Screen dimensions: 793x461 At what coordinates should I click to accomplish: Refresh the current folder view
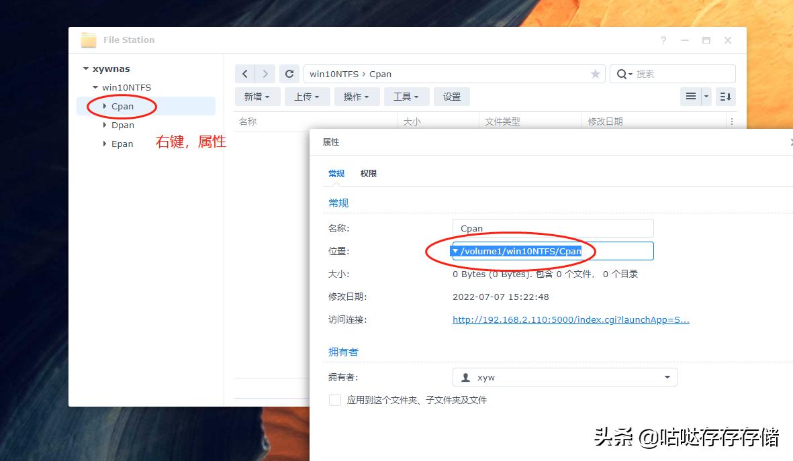289,74
